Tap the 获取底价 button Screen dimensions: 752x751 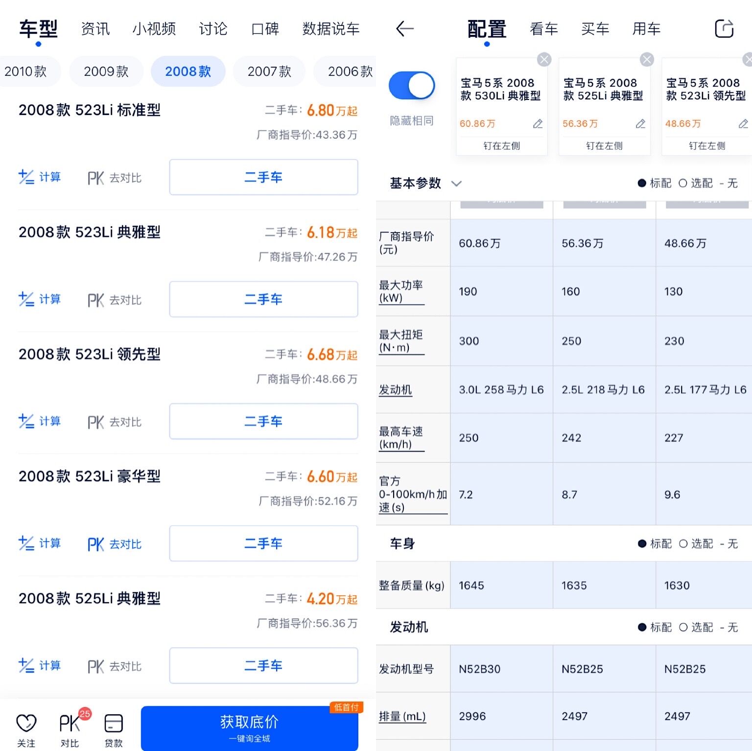click(250, 728)
